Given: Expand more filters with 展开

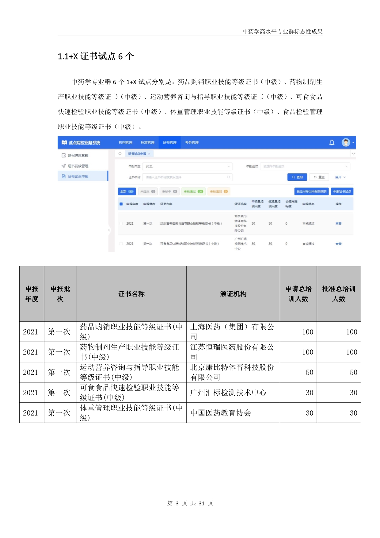Looking at the screenshot, I should 340,177.
